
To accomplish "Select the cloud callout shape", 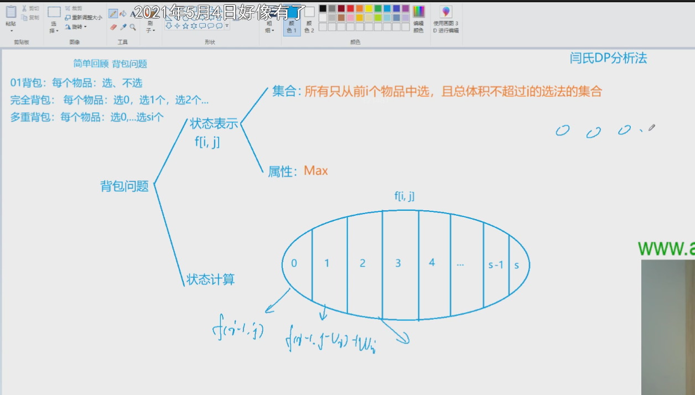I will coord(219,25).
